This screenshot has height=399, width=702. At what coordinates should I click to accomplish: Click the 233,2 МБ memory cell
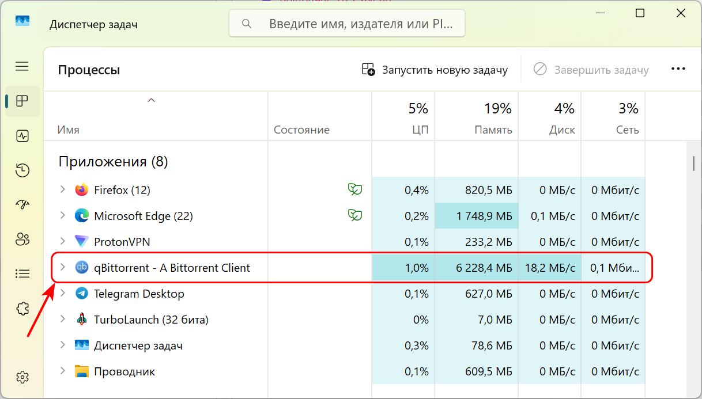pos(477,242)
